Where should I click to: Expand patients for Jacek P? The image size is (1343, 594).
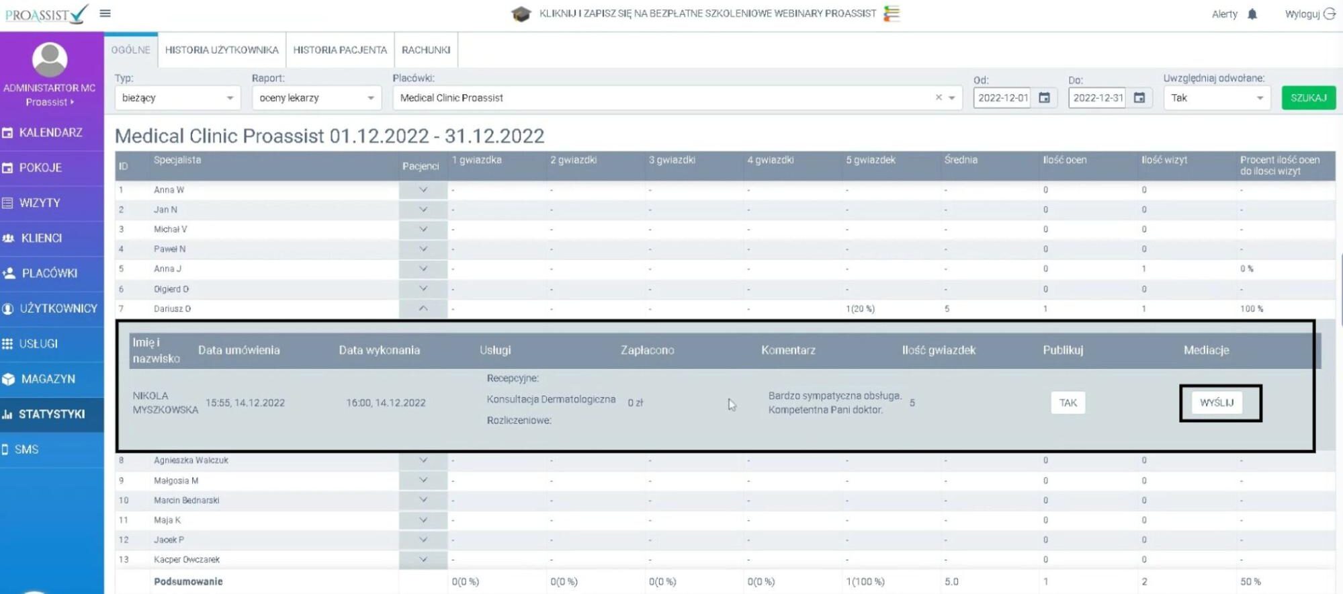tap(423, 540)
